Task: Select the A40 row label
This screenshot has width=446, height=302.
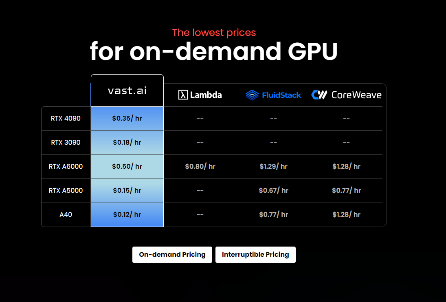Action: (x=65, y=214)
